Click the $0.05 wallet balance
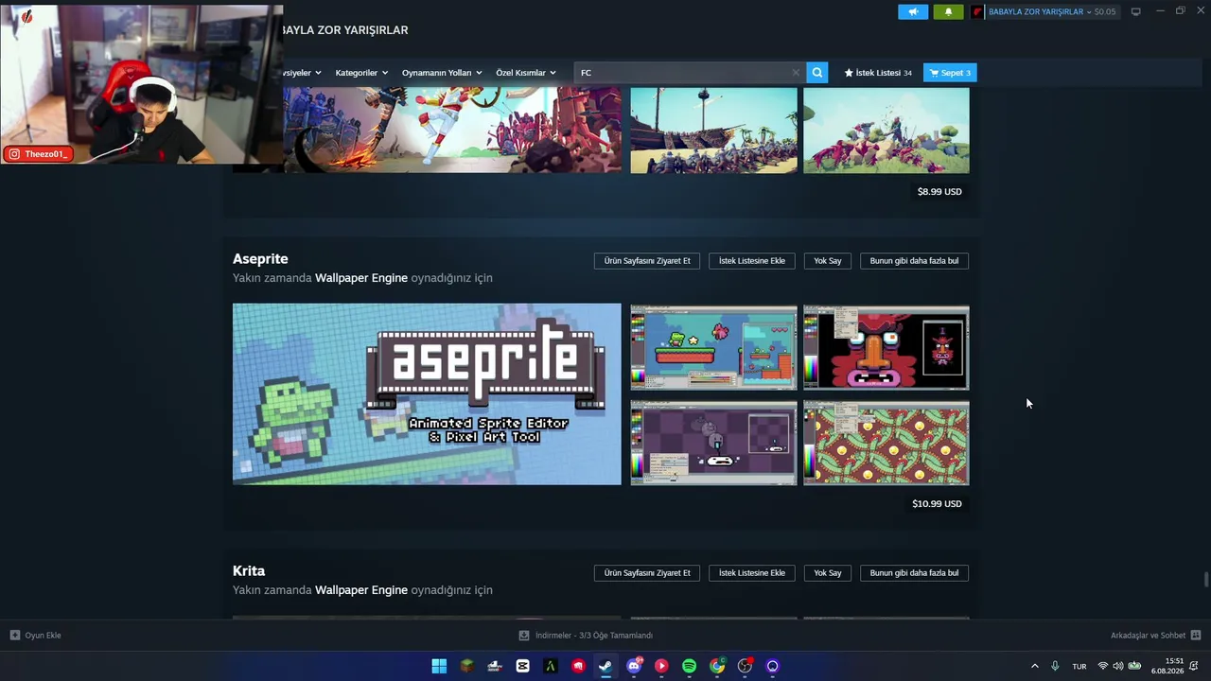Viewport: 1211px width, 681px height. pyautogui.click(x=1105, y=11)
